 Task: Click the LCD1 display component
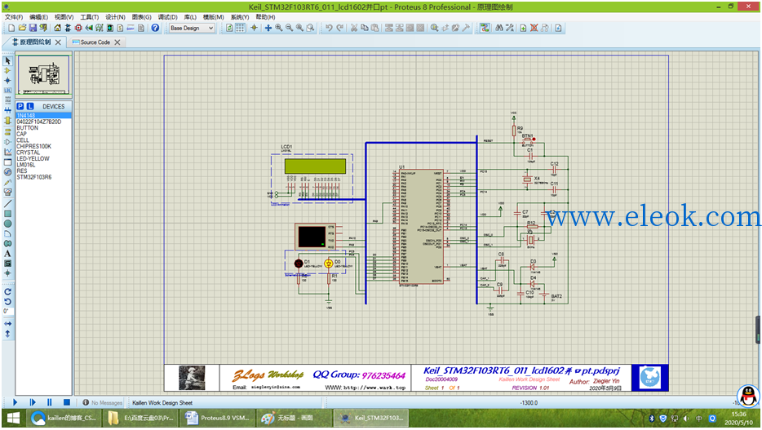coord(315,166)
